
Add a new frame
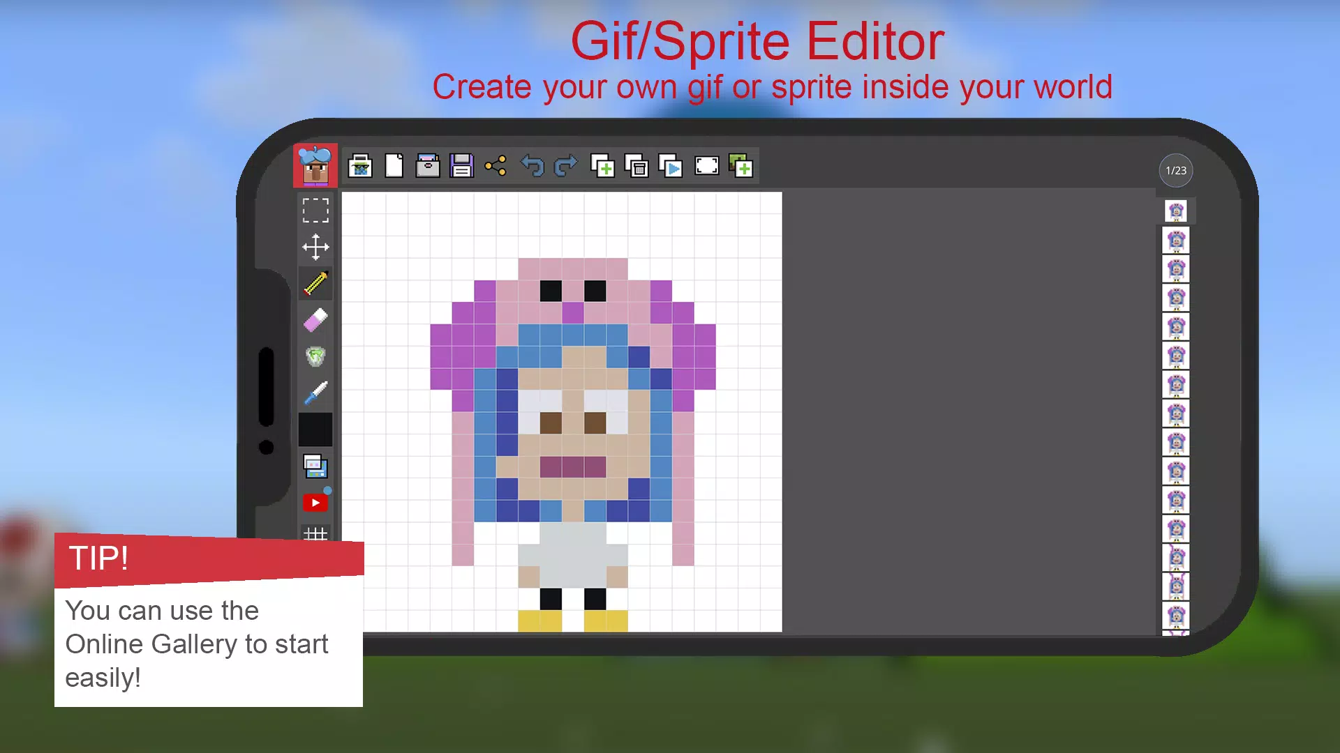(x=602, y=166)
